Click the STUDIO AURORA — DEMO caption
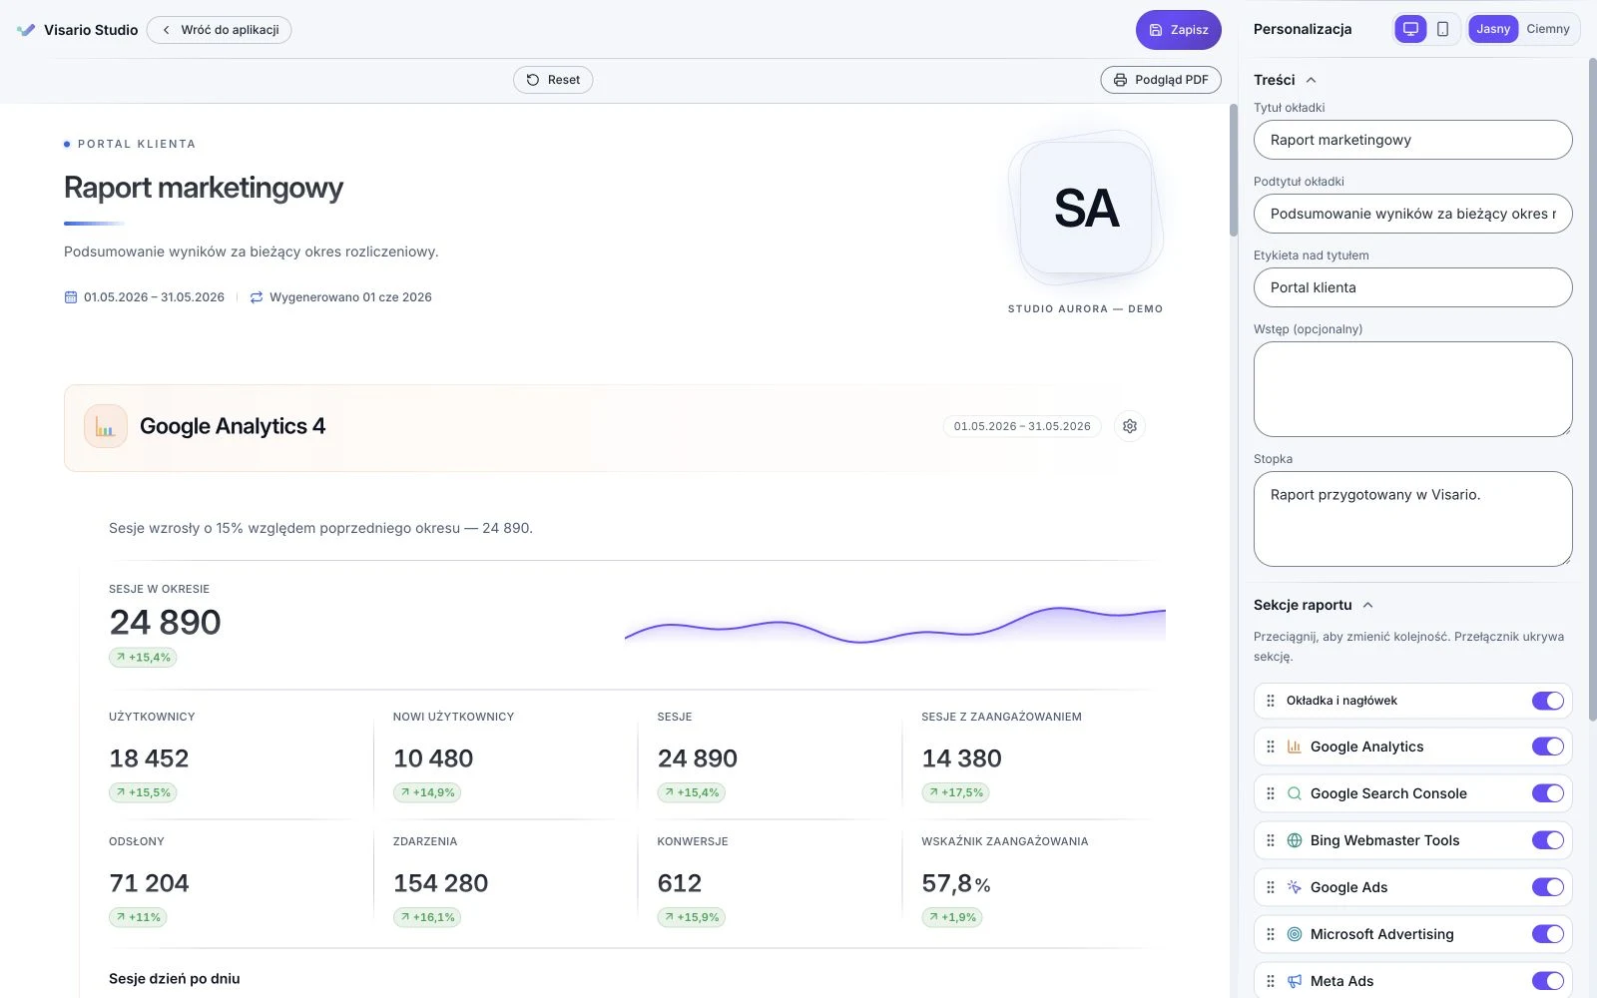 pos(1085,309)
